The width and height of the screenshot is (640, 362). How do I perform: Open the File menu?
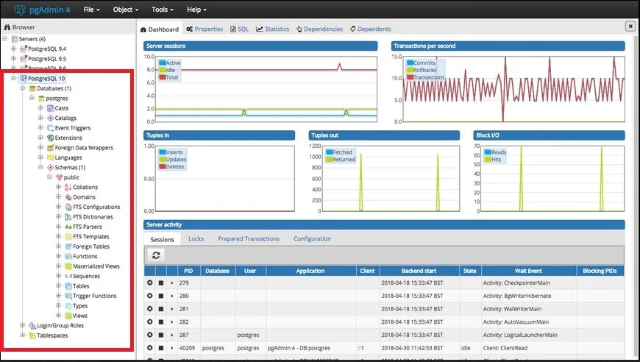click(91, 10)
